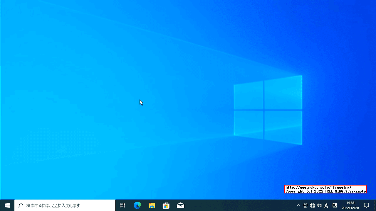Click inside the taskbar search input field

pos(65,205)
